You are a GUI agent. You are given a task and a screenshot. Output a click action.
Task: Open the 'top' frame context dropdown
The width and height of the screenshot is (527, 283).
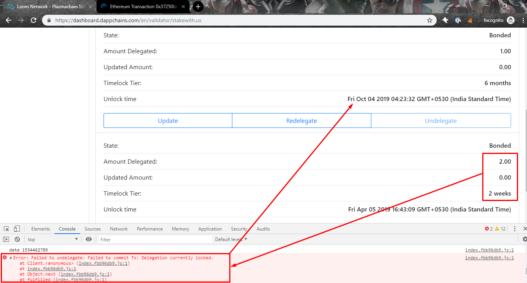53,239
